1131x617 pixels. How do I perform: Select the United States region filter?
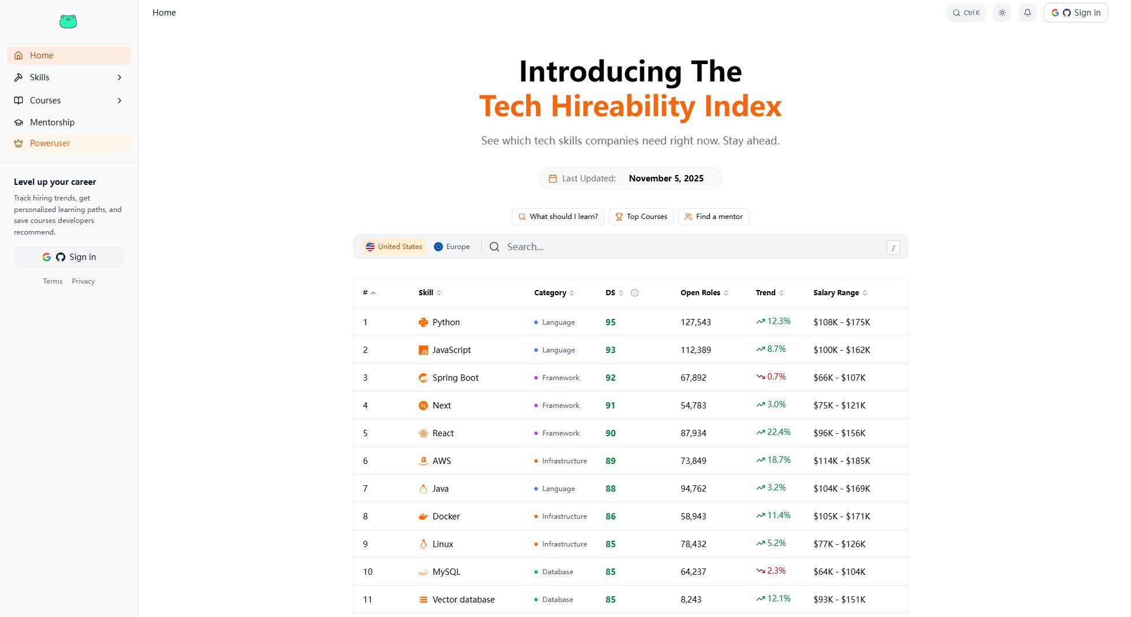coord(393,246)
